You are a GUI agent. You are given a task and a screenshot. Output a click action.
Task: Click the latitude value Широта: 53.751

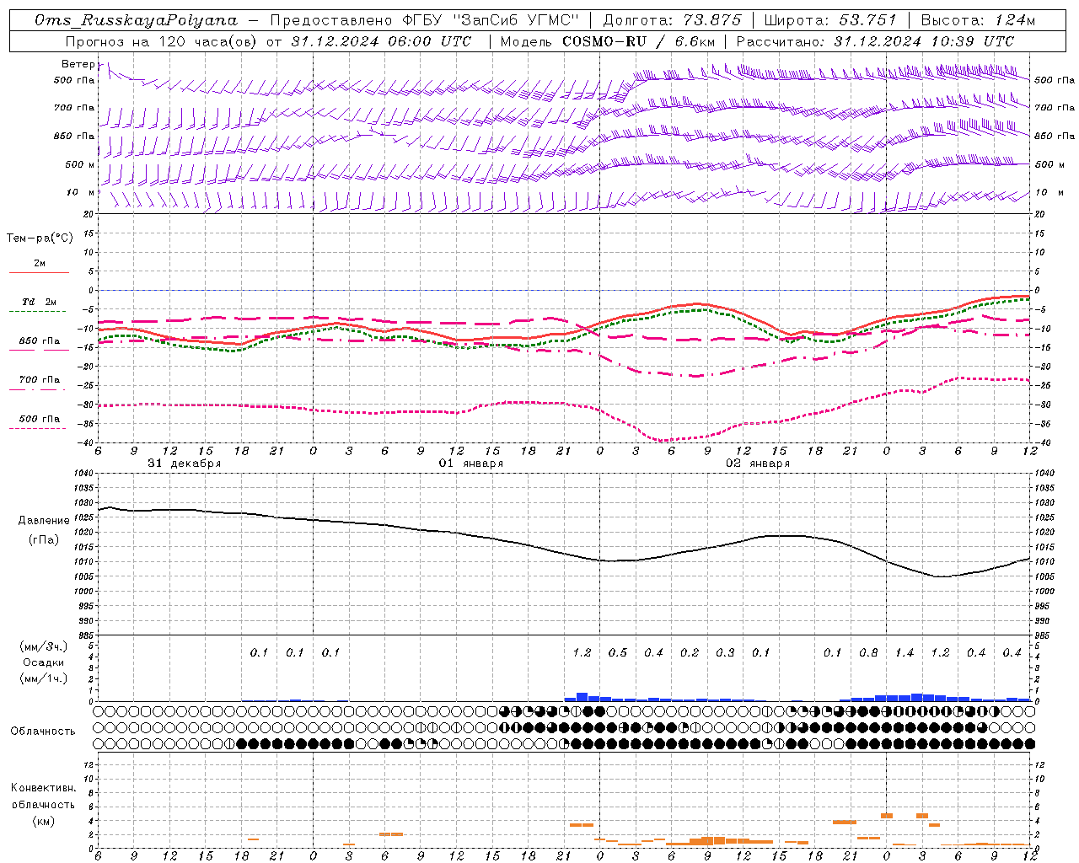[x=830, y=20]
